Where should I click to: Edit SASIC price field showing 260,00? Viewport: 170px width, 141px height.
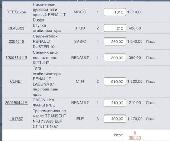pyautogui.click(x=115, y=41)
